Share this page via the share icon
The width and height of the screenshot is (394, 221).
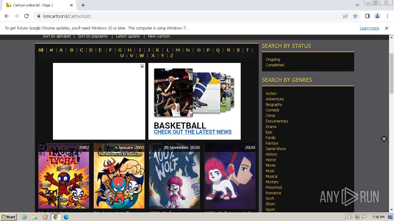coord(345,16)
